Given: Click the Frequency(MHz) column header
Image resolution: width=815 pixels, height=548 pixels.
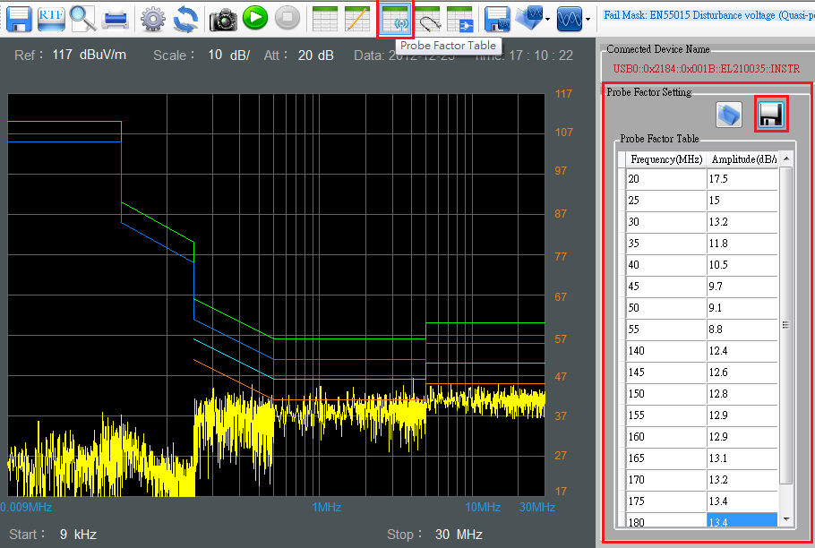Looking at the screenshot, I should pos(666,159).
